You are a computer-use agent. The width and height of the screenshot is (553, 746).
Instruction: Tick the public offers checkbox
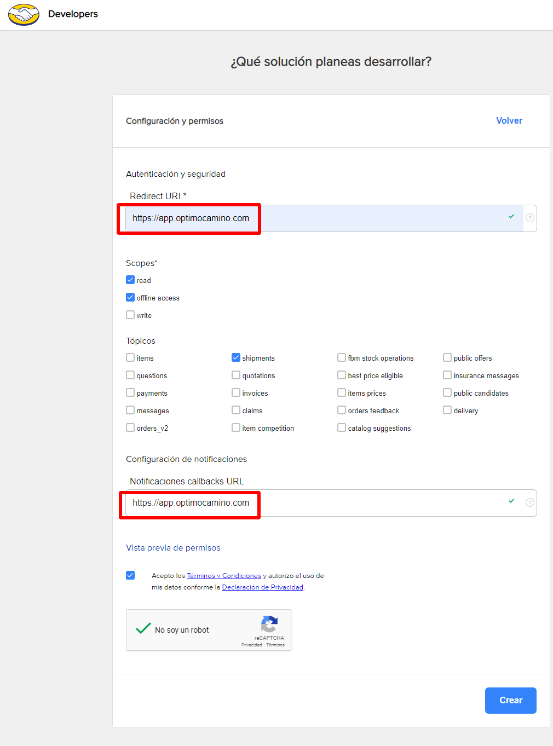[447, 357]
